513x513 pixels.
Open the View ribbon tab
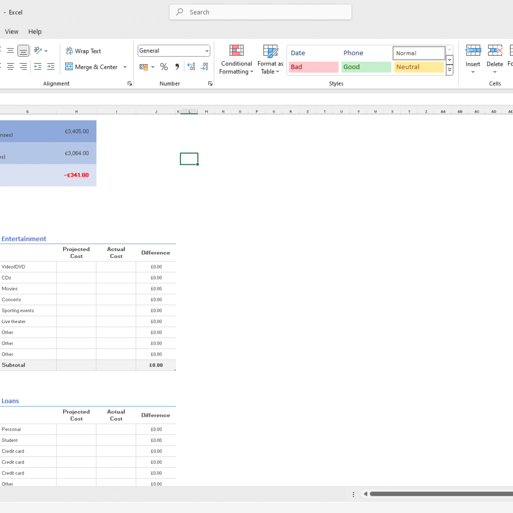[x=12, y=32]
